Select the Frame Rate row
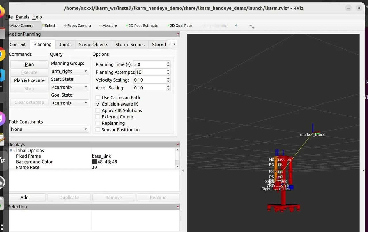The image size is (368, 232). click(91, 167)
